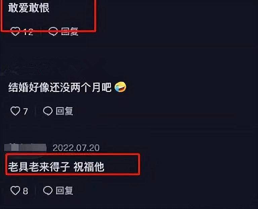This screenshot has height=209, width=258.
Task: Tap the speech bubble icon beside 7 likes
Action: click(x=48, y=111)
